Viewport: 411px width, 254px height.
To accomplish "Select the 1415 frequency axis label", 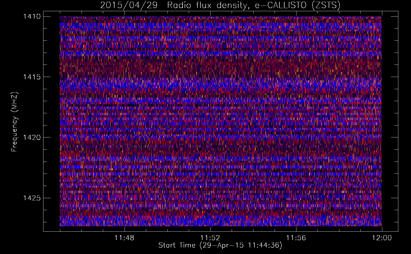I will (x=32, y=77).
